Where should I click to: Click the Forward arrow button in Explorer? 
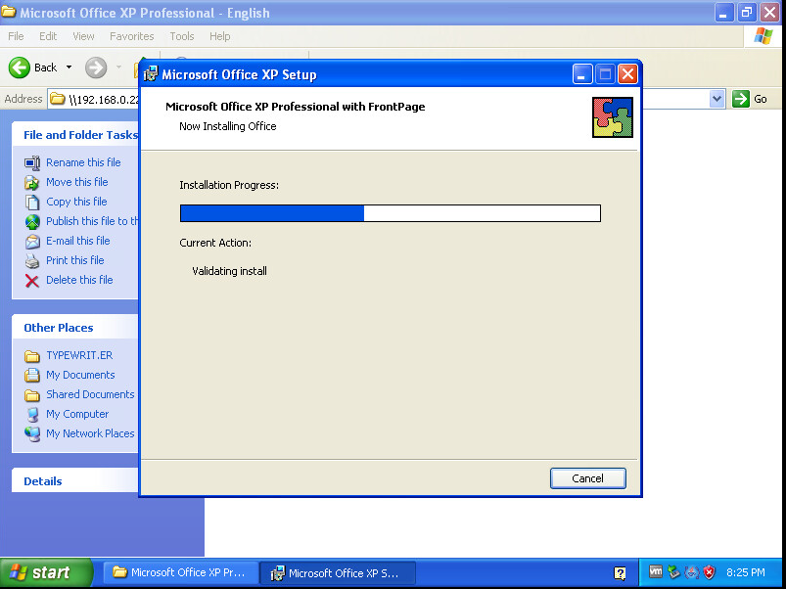point(96,68)
